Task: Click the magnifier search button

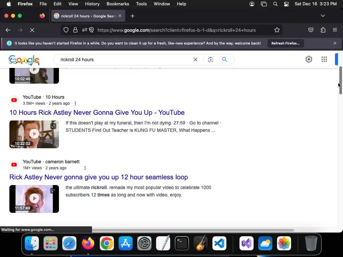Action: tap(225, 60)
